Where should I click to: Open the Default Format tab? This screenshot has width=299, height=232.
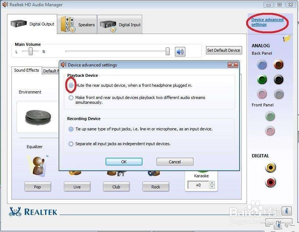[51, 71]
